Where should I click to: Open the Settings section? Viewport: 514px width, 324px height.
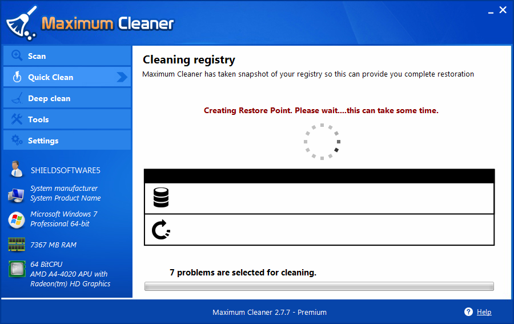[x=67, y=141]
